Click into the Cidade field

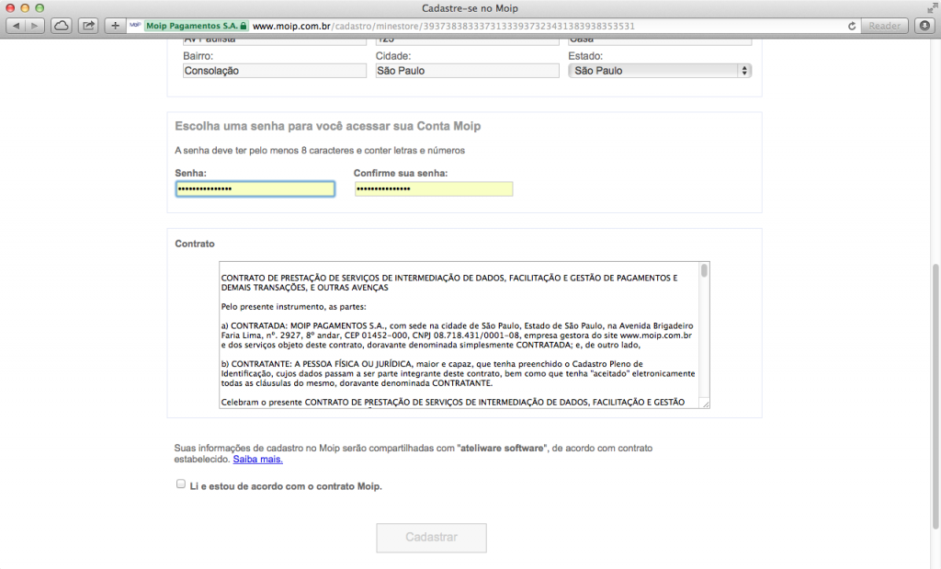click(x=467, y=71)
